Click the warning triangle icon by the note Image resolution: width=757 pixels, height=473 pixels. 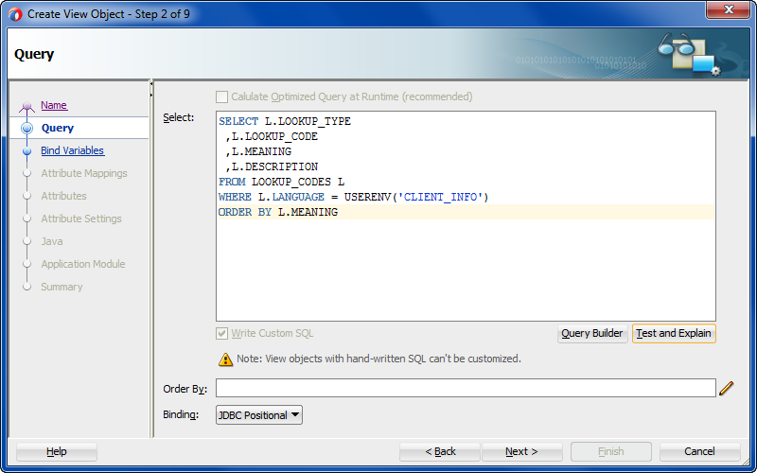pos(225,359)
